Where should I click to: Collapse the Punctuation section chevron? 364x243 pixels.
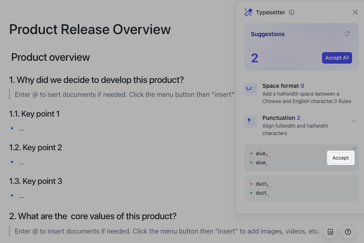click(x=353, y=121)
